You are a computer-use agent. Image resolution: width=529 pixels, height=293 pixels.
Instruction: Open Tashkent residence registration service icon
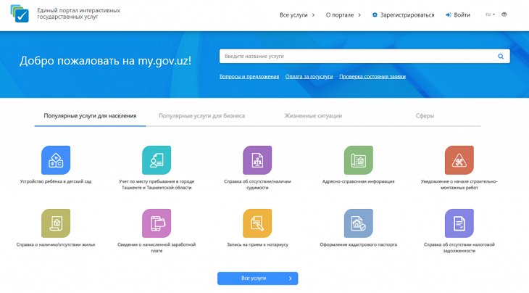point(157,160)
